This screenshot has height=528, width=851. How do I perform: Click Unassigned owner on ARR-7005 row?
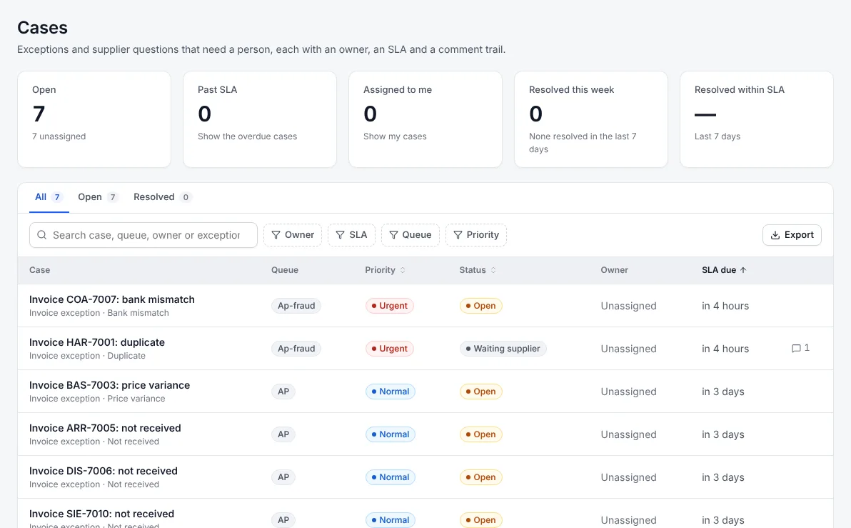(628, 434)
